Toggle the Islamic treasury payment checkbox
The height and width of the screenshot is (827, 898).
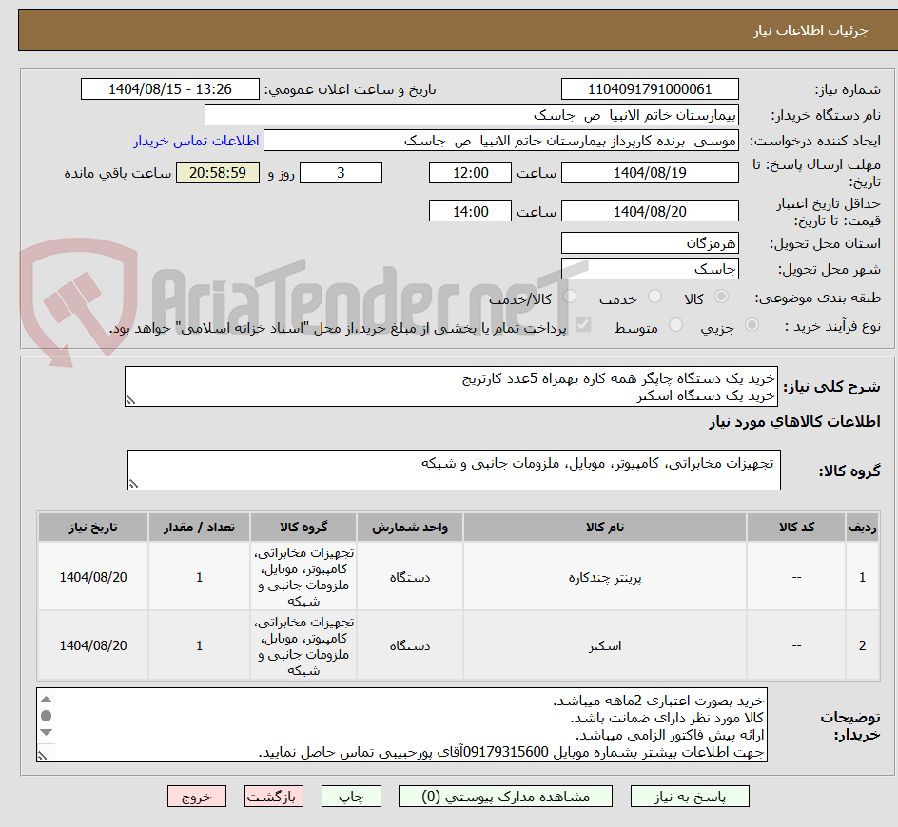pyautogui.click(x=583, y=324)
